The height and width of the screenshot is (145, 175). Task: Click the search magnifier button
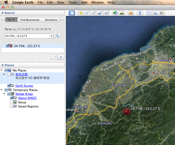point(57,35)
